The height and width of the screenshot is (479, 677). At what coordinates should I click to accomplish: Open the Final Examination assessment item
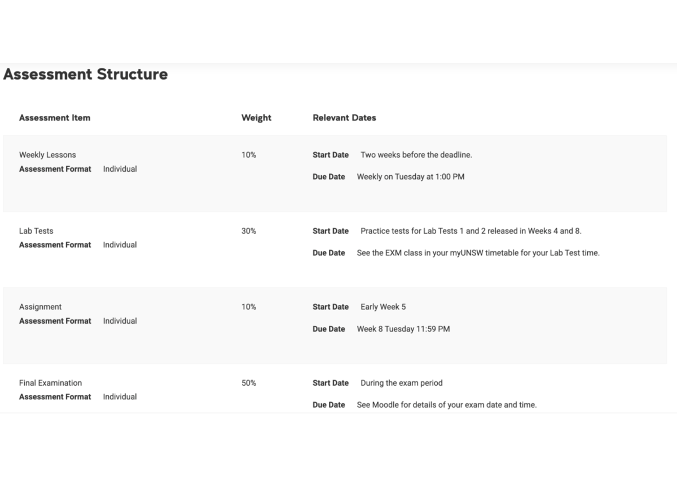50,383
